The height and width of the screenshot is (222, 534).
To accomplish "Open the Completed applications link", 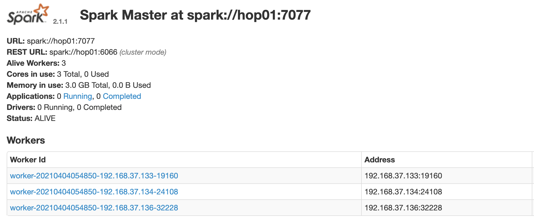I will (122, 96).
